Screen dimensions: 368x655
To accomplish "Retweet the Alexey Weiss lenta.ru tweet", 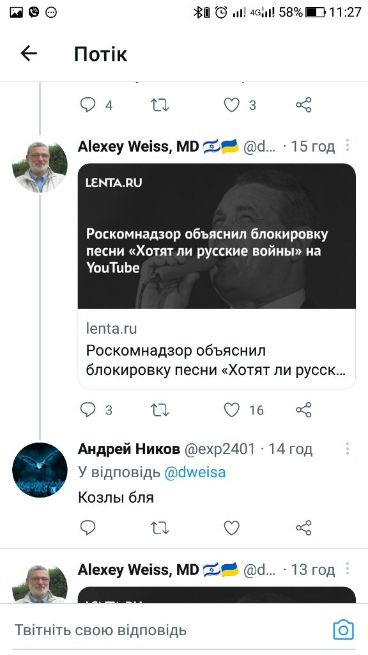I will click(159, 410).
